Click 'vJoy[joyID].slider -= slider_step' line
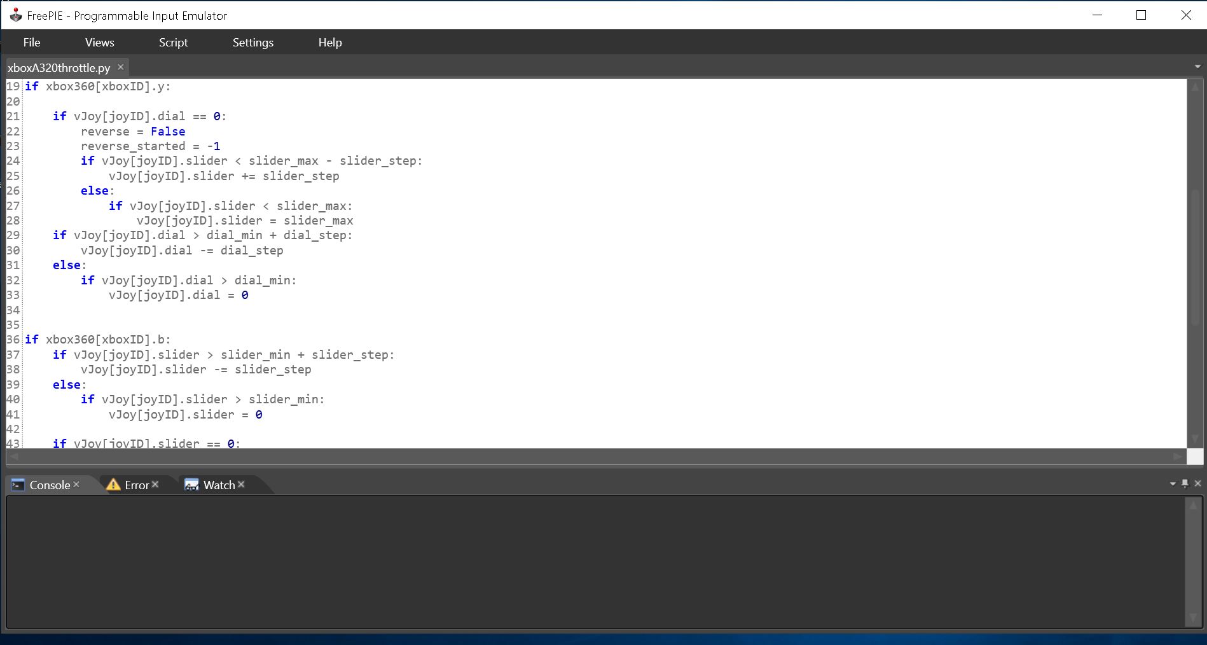 [196, 370]
